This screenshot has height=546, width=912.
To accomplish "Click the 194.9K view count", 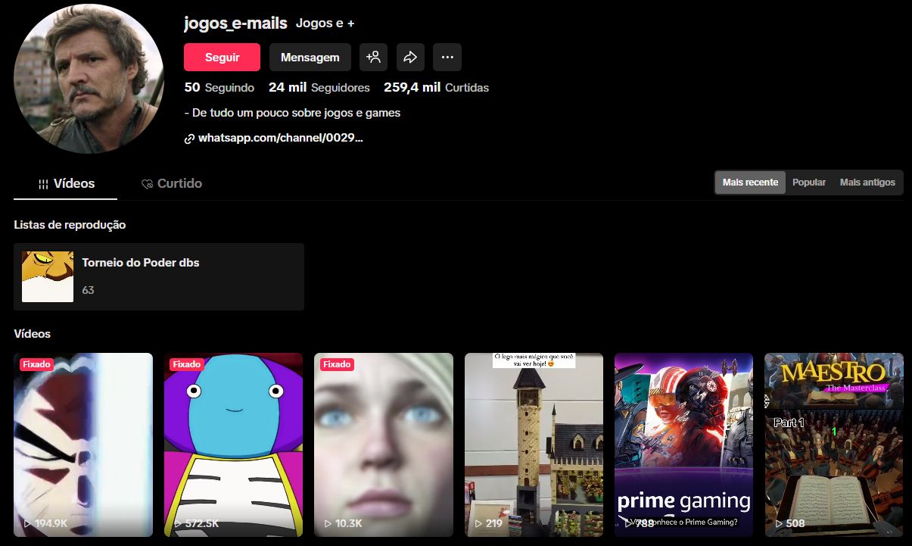I will click(x=51, y=523).
